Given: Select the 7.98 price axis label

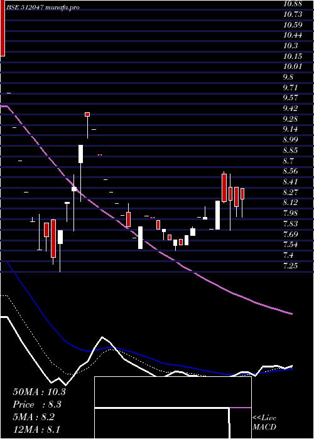Looking at the screenshot, I should point(290,213).
